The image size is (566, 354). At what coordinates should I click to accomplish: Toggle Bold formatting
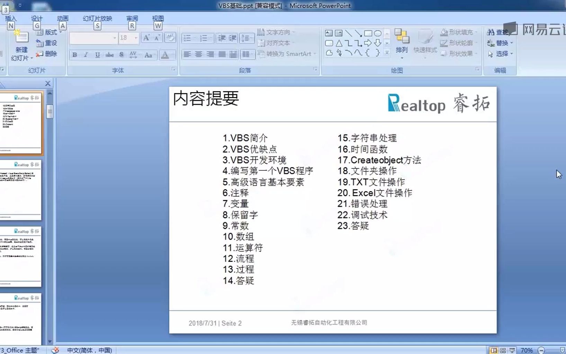click(x=74, y=55)
